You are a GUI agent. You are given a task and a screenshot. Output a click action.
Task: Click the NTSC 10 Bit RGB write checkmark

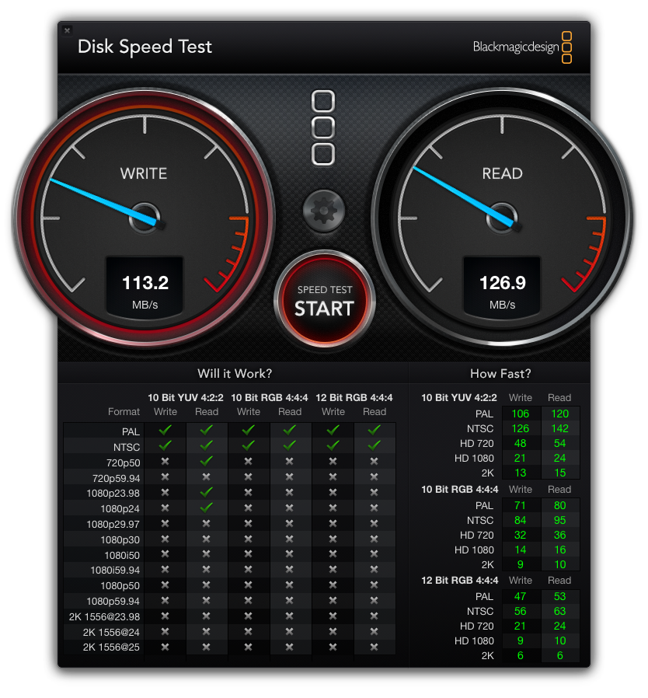(249, 445)
